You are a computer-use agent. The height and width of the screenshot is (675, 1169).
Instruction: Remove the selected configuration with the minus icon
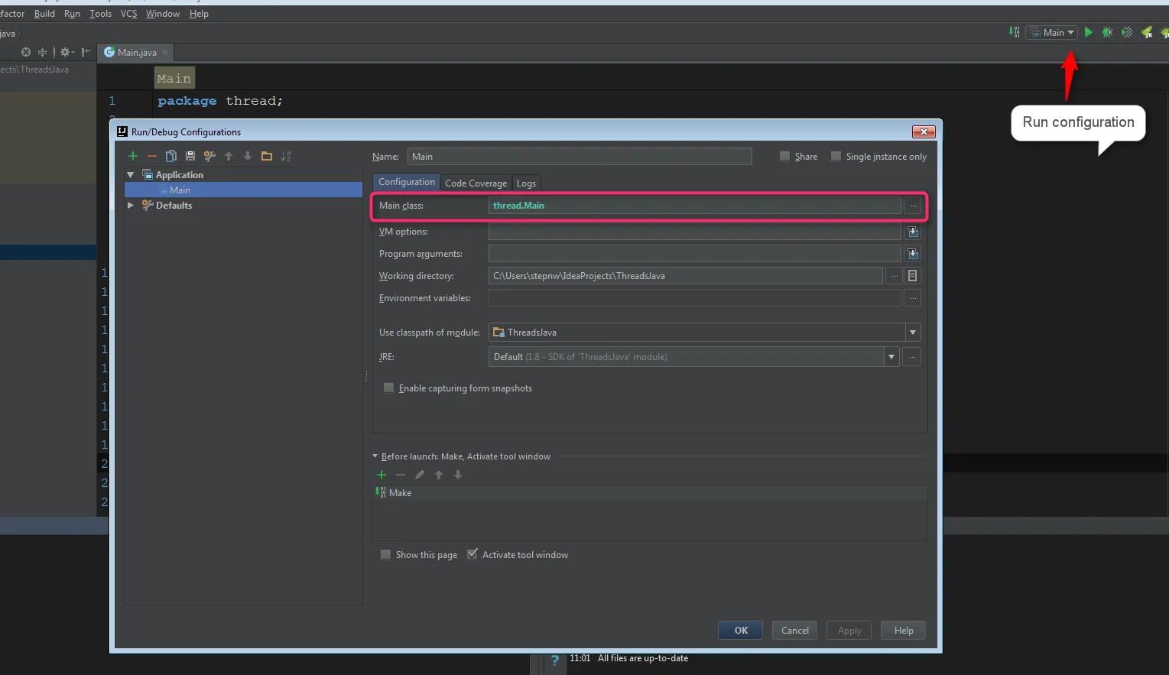152,156
